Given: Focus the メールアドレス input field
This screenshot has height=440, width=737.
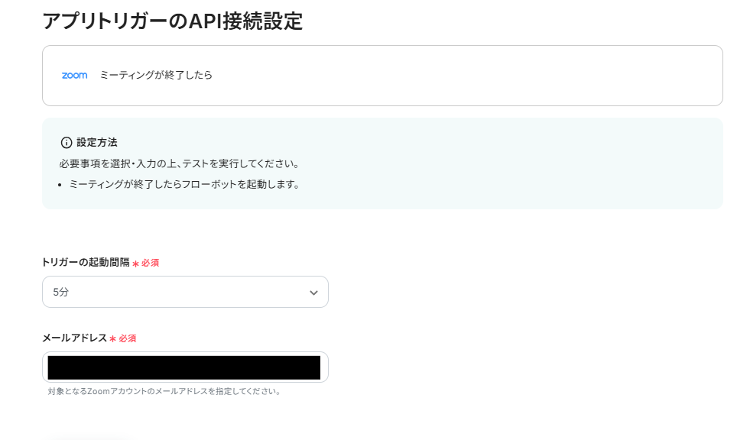Looking at the screenshot, I should tap(185, 367).
